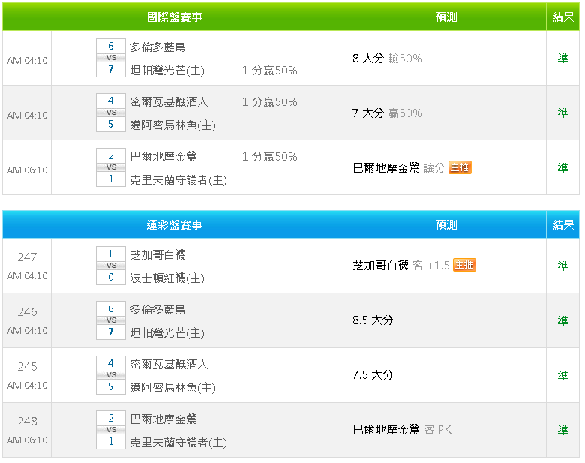Click 預測 header in the green 國際盤 table
The width and height of the screenshot is (585, 463).
[446, 17]
